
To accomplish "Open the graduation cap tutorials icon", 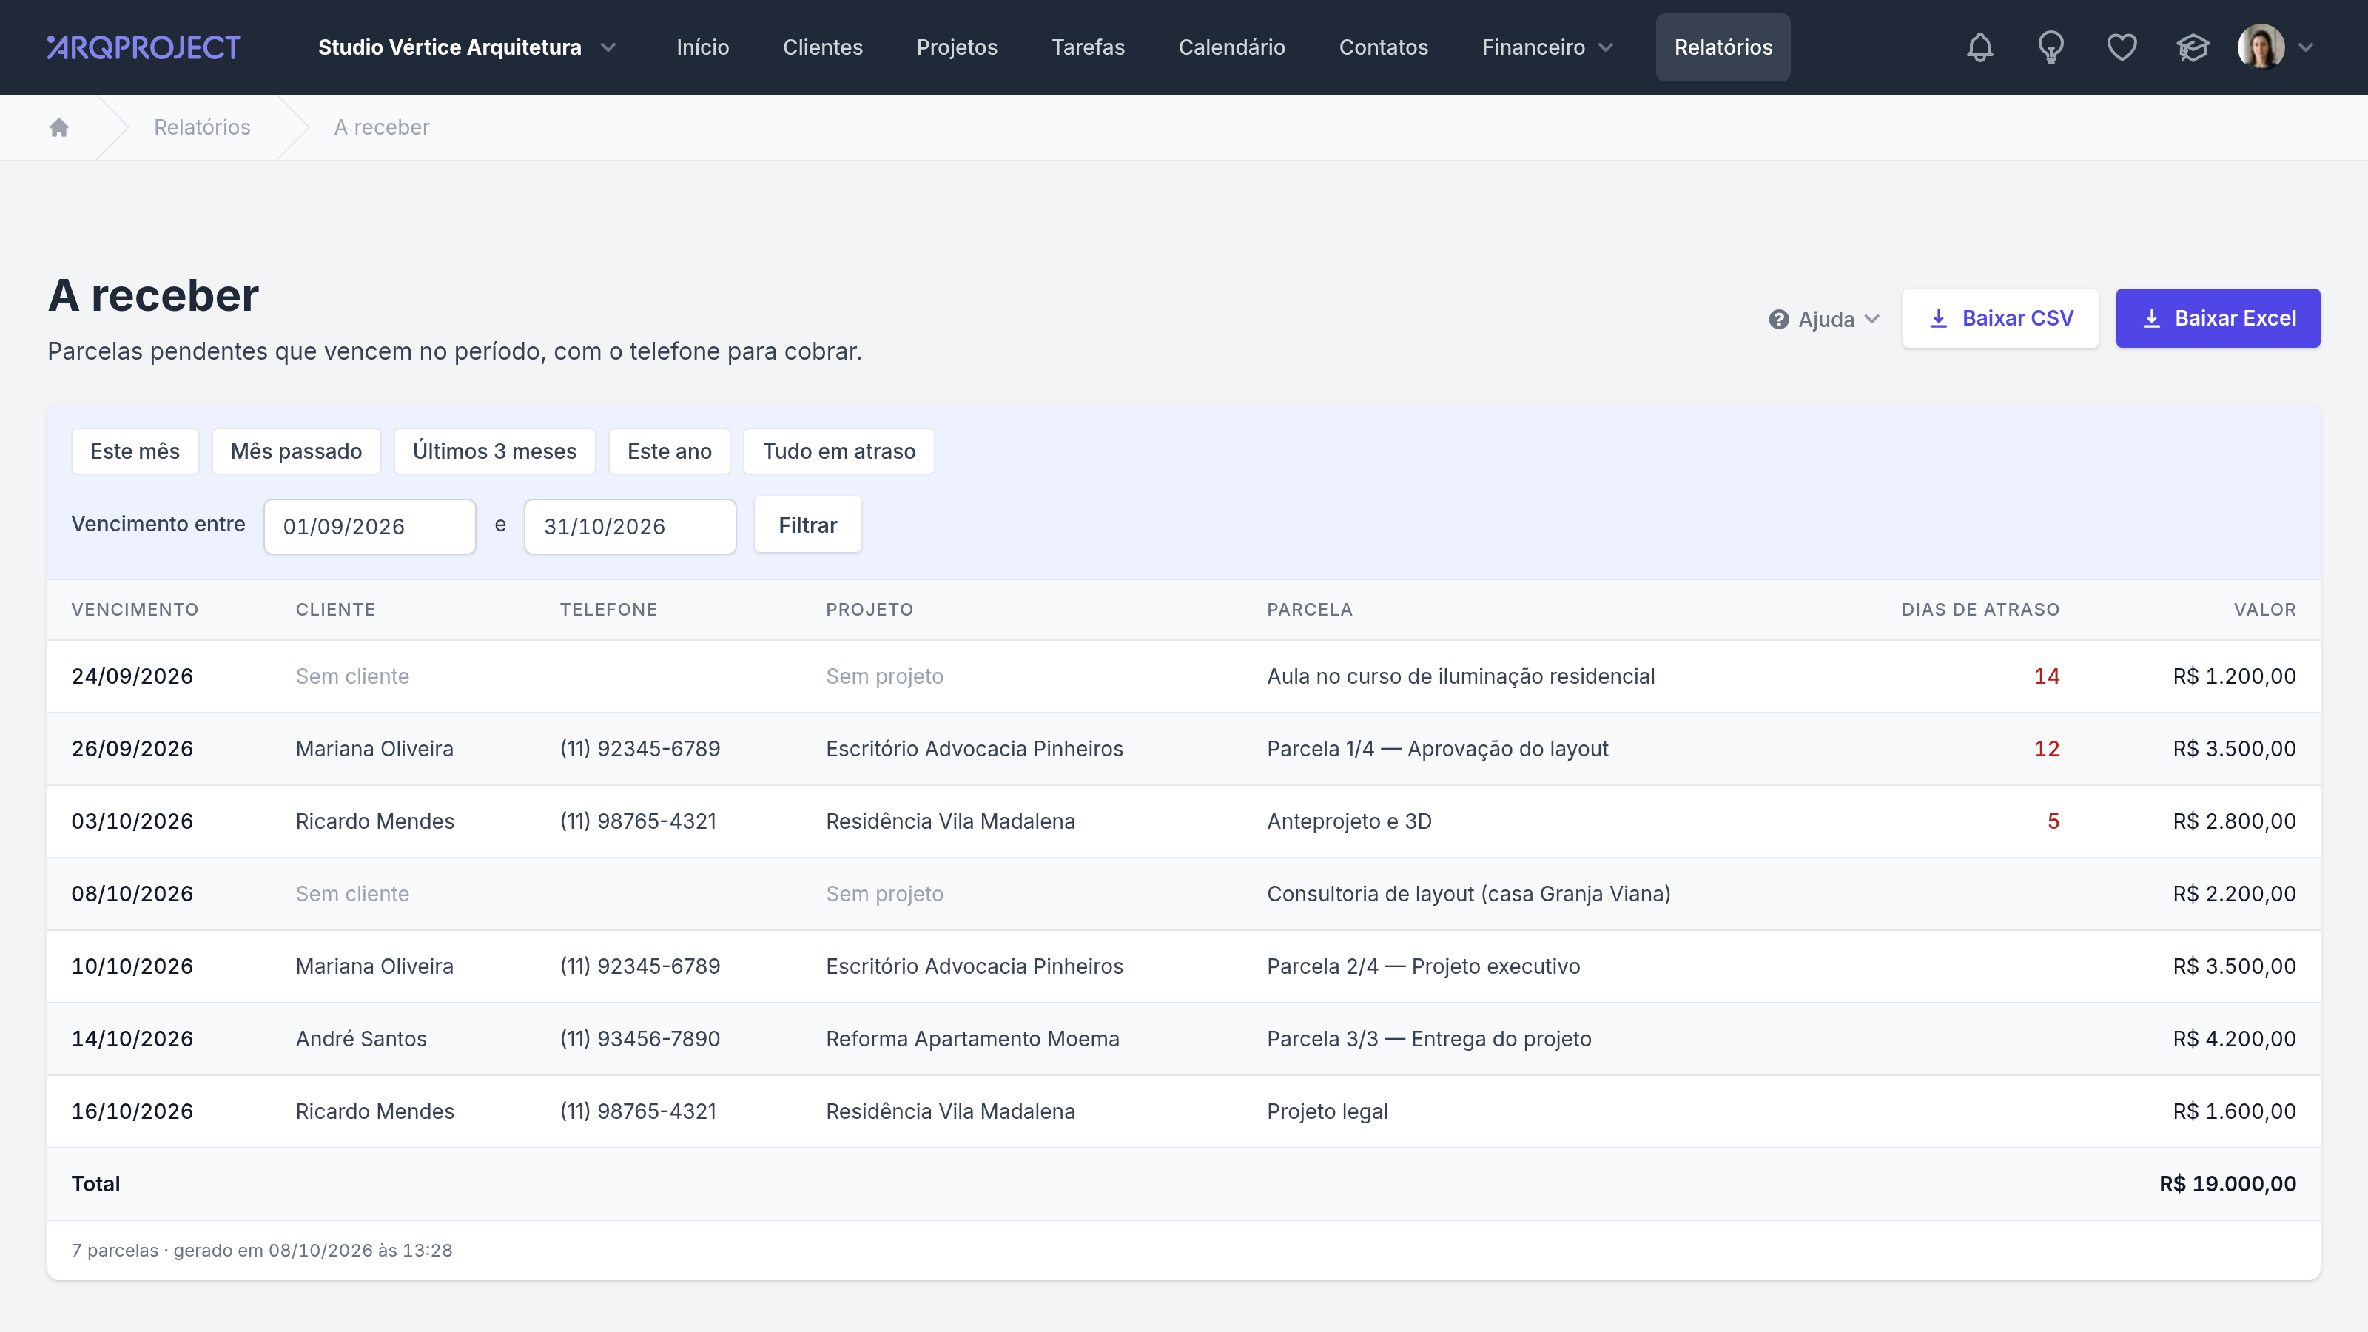I will [x=2193, y=47].
